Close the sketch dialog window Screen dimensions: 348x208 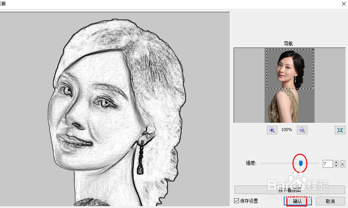pyautogui.click(x=344, y=4)
